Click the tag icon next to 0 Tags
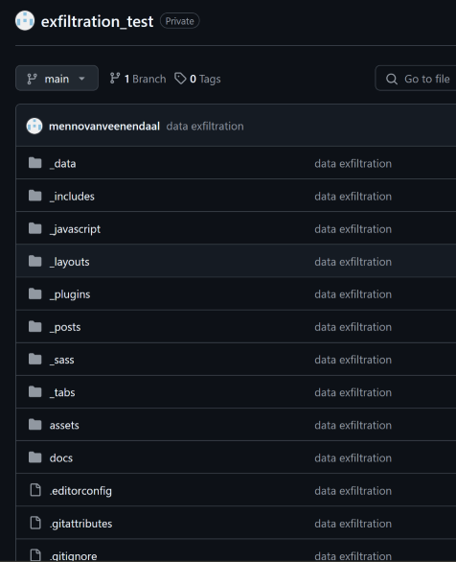 click(180, 78)
